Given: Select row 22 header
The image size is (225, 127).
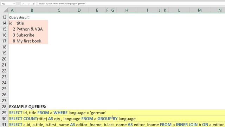Looking at the screenshot, I should (4, 71).
